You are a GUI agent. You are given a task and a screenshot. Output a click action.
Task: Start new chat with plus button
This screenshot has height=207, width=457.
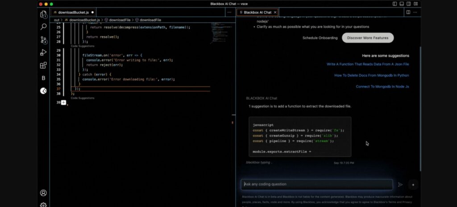click(x=413, y=185)
